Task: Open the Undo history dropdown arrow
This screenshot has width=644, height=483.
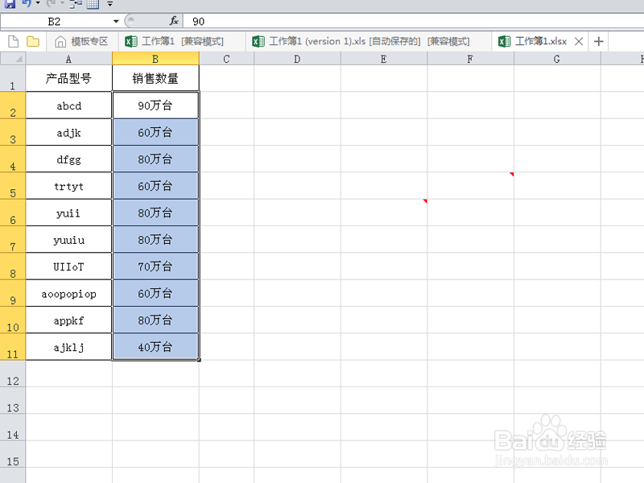Action: (x=38, y=3)
